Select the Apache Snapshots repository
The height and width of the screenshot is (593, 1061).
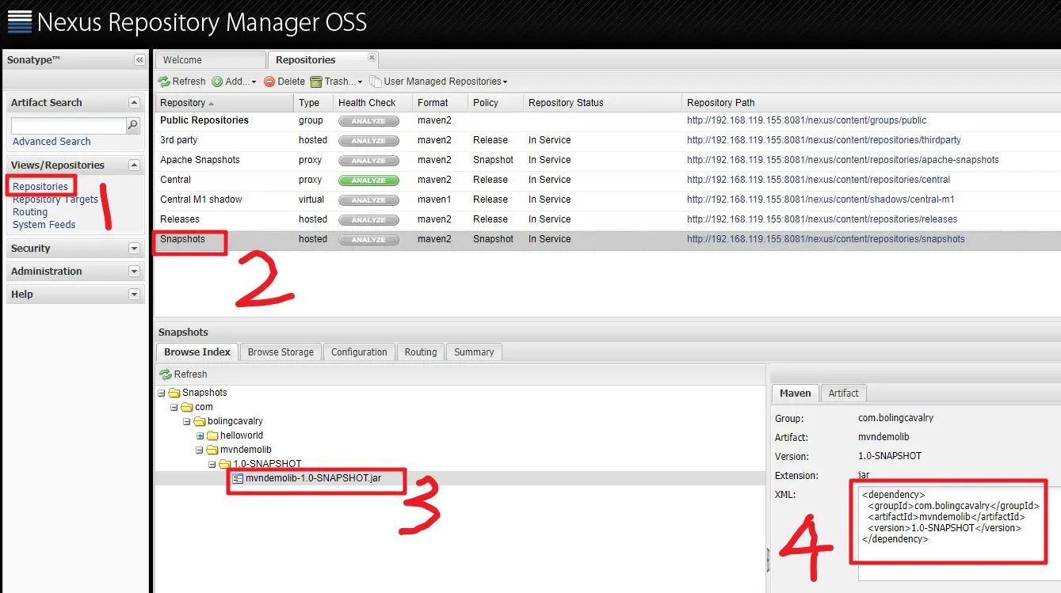tap(607, 160)
